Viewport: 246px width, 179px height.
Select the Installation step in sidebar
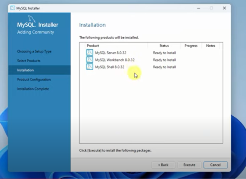coord(39,70)
